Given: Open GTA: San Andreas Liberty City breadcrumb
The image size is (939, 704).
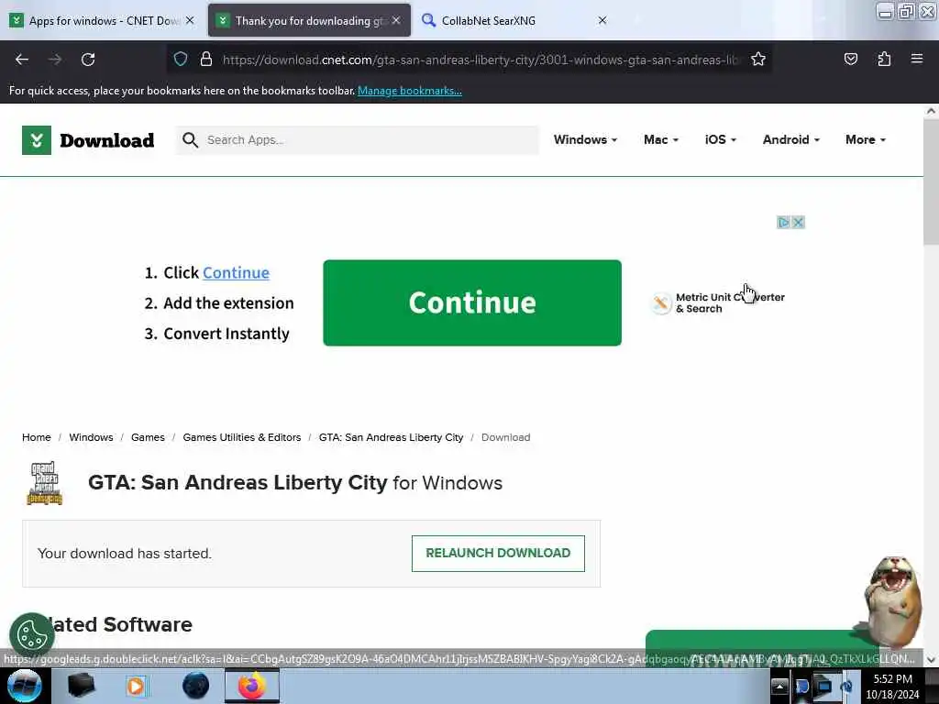Looking at the screenshot, I should point(391,437).
